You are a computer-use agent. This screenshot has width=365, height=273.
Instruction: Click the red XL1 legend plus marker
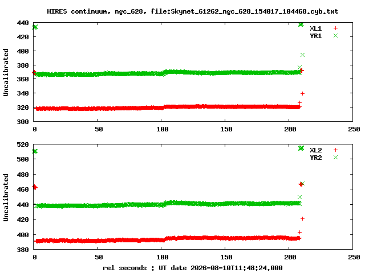[x=335, y=28]
